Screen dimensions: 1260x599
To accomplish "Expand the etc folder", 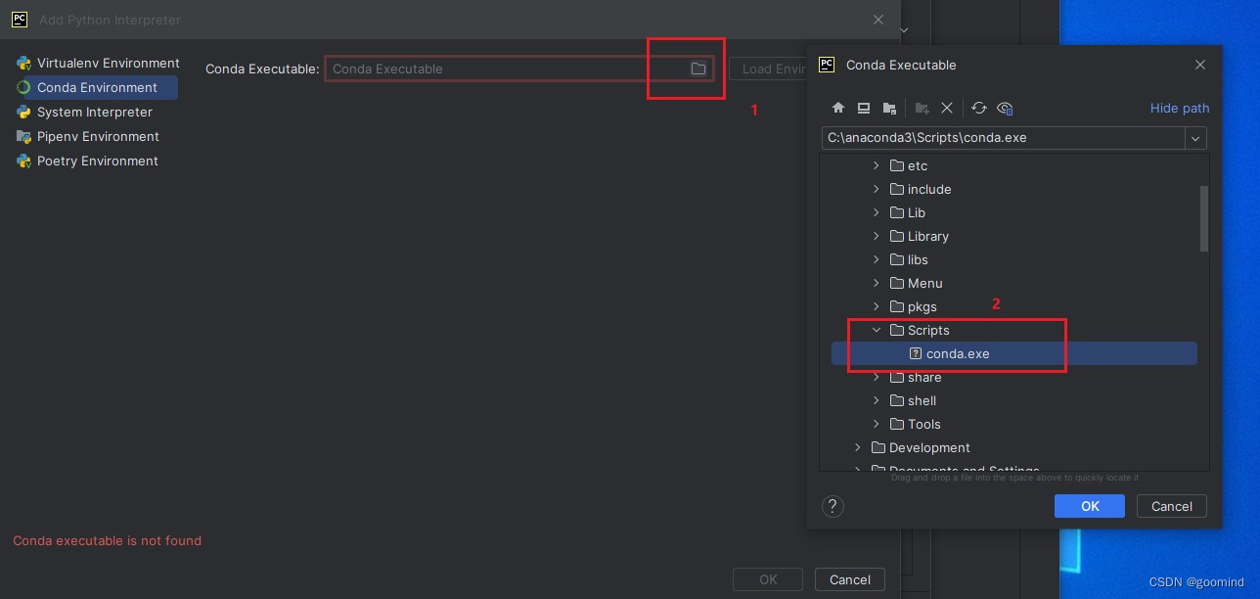I will click(877, 165).
